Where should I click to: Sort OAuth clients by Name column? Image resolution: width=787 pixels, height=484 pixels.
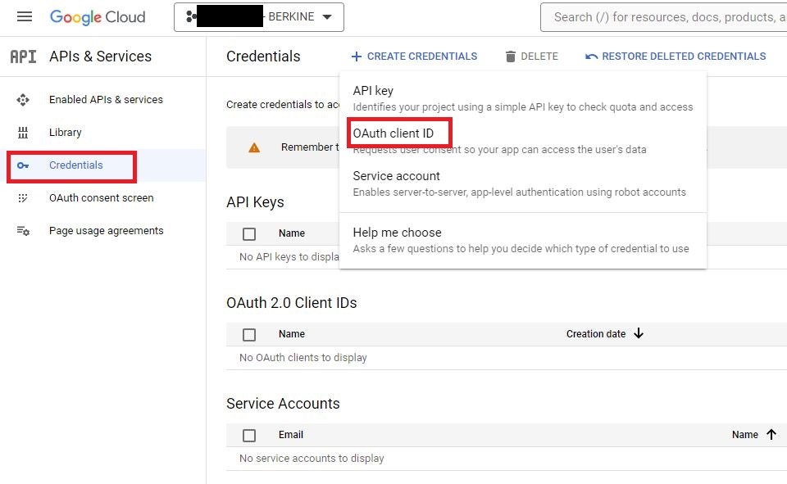coord(292,334)
